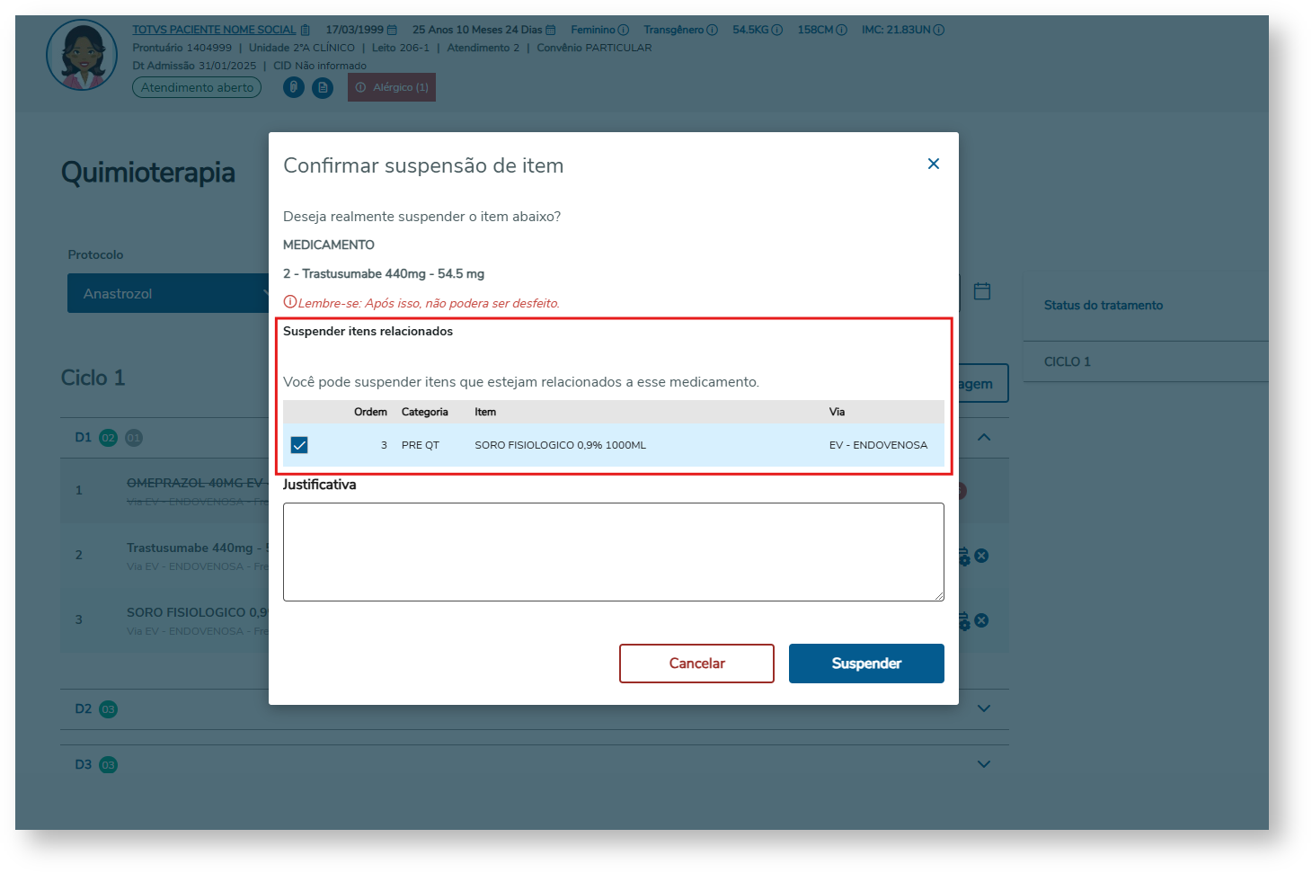
Task: Show info icon beside 54.5KG weight
Action: pyautogui.click(x=777, y=30)
